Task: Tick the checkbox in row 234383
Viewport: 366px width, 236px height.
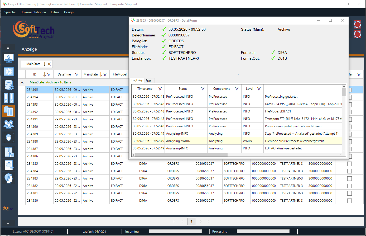Action: click(349, 178)
